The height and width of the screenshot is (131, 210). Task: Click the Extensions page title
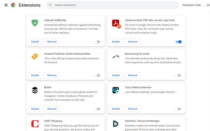29,5
